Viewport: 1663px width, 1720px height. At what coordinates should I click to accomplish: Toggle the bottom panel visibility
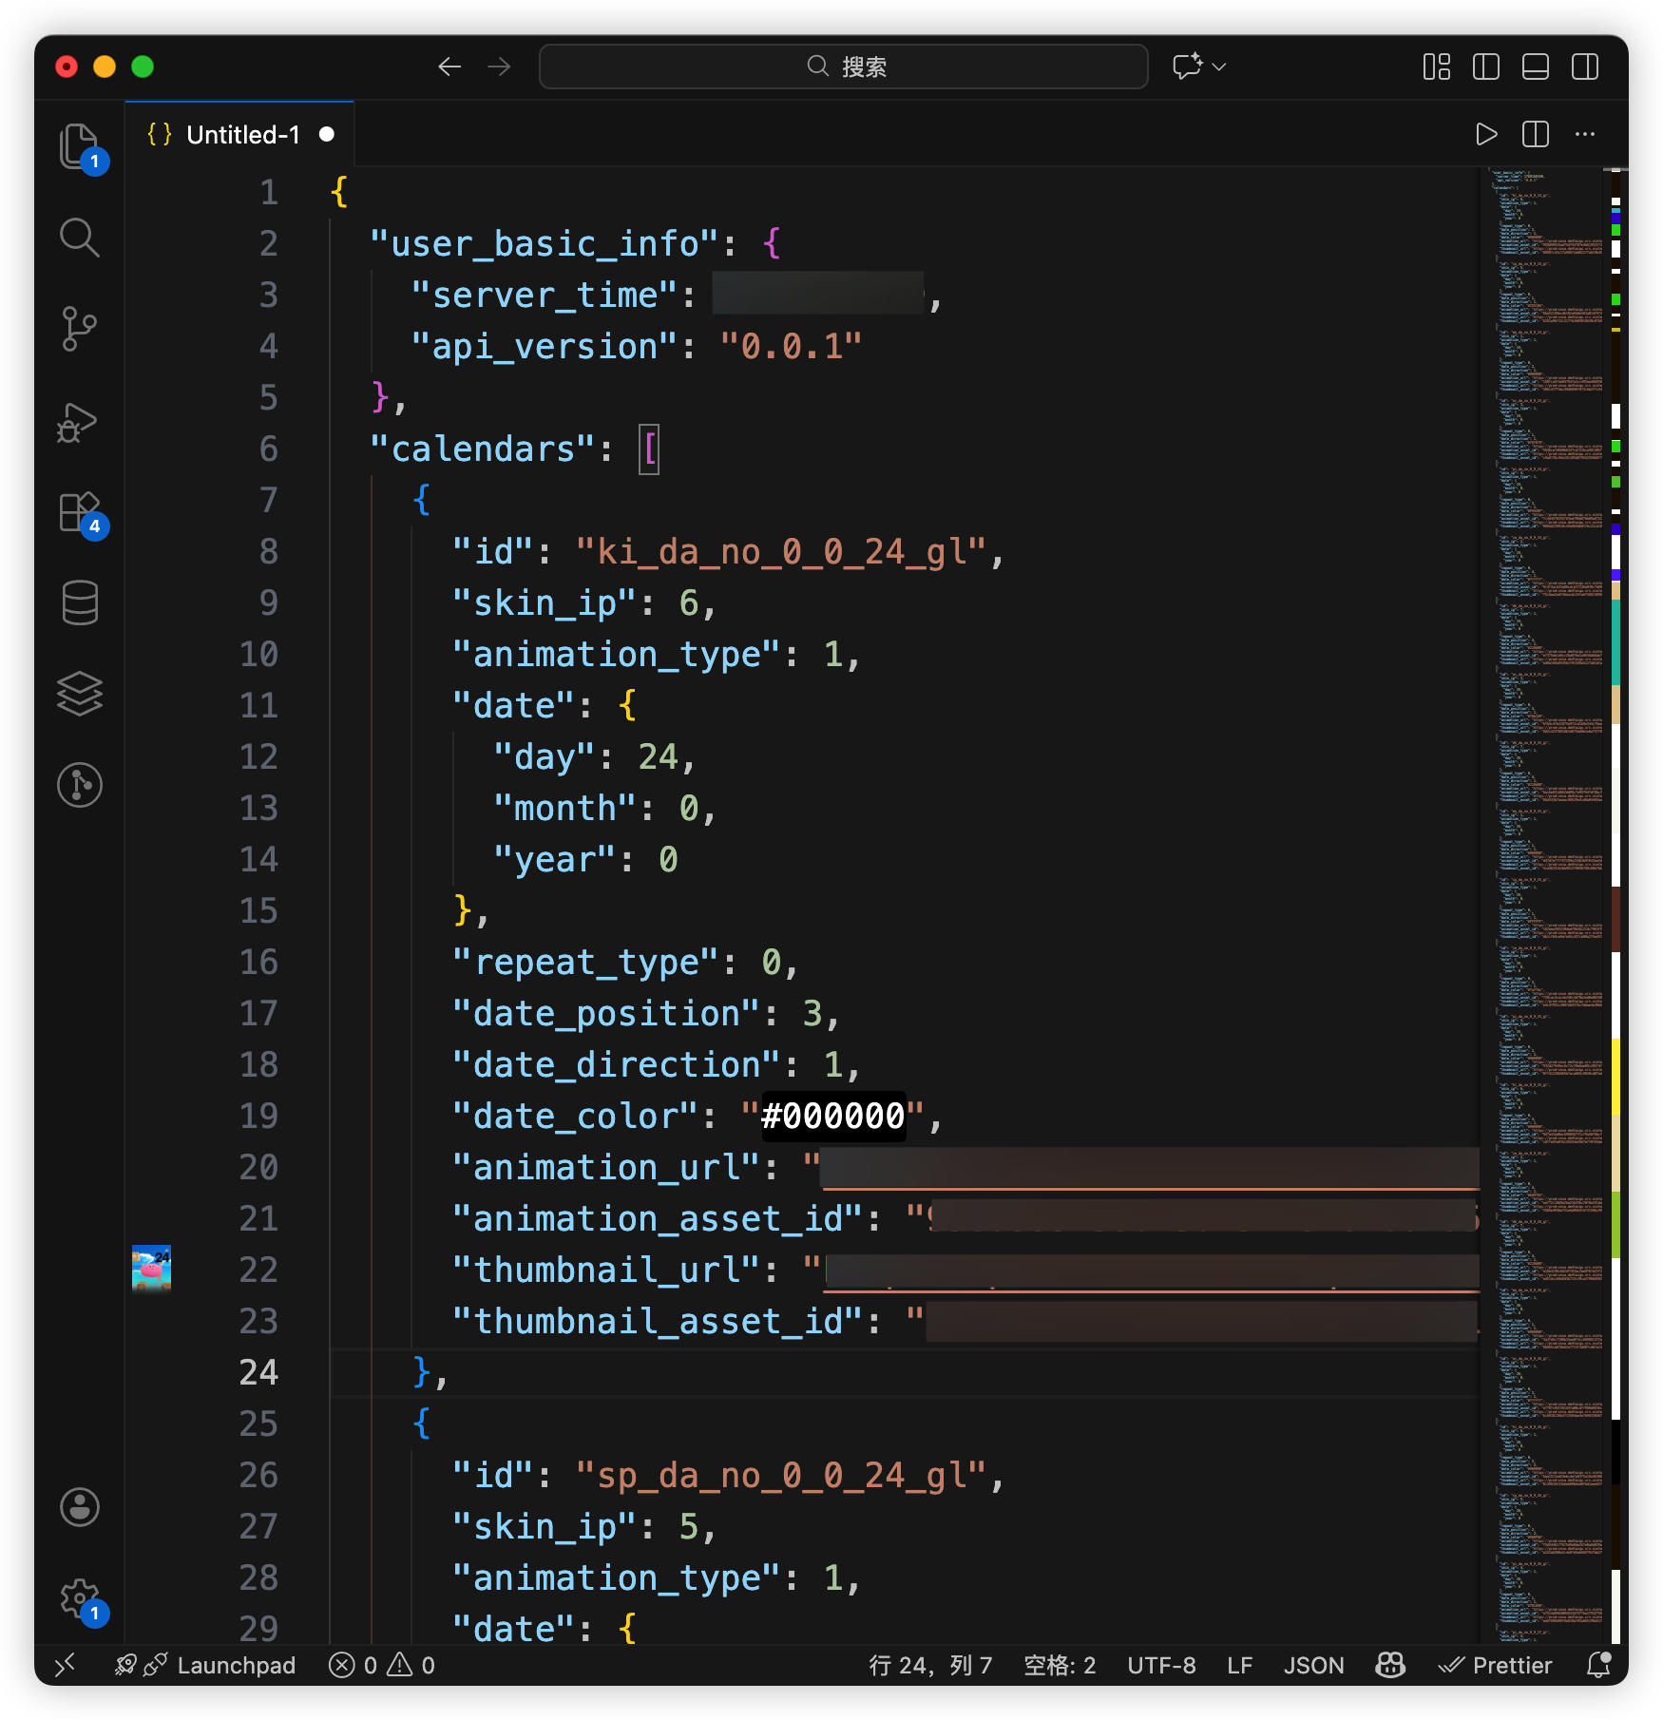(1536, 67)
